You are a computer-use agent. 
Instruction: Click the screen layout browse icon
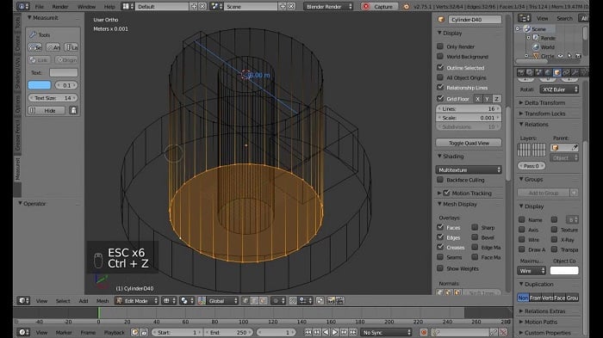click(127, 6)
